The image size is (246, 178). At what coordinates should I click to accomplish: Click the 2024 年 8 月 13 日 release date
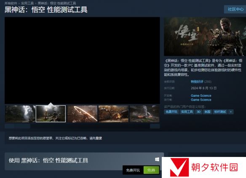[x=203, y=88]
